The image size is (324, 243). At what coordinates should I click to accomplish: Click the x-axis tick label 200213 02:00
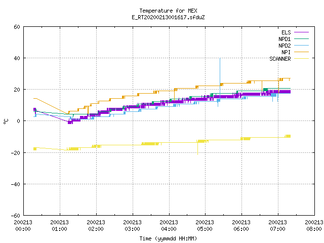click(x=96, y=226)
